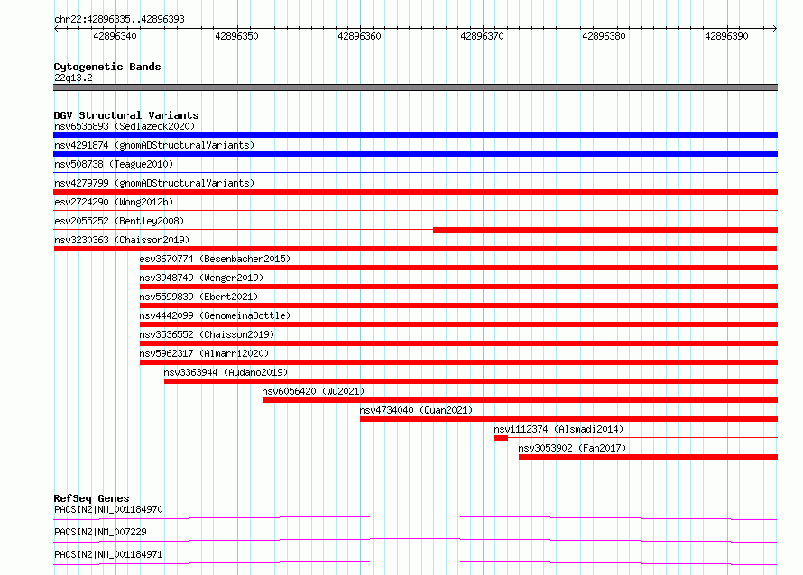Open esv3670774 (Besenbacher2015) variant
803x575 pixels.
click(x=215, y=259)
